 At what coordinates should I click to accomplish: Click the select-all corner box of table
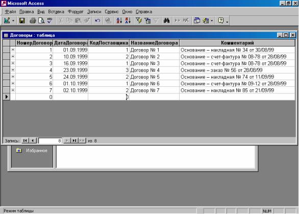point(7,43)
